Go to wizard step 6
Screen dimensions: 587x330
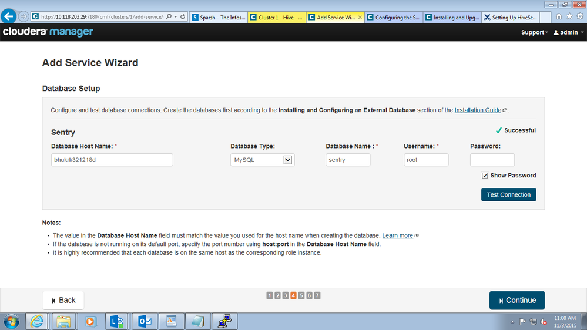click(309, 295)
